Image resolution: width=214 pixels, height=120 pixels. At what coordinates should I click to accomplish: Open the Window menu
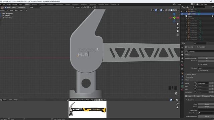(x=15, y=4)
